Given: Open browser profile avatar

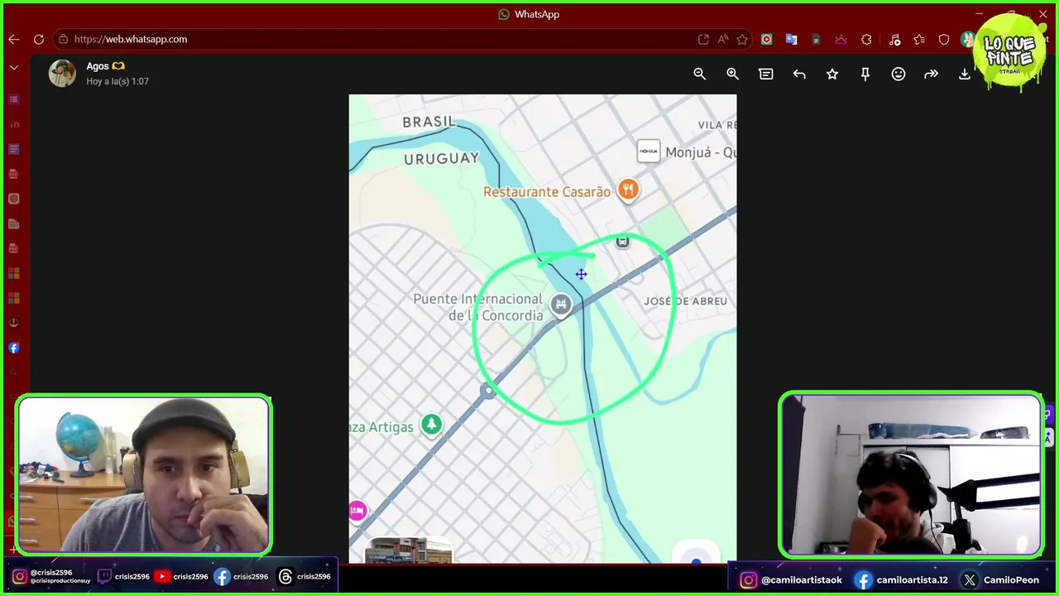Looking at the screenshot, I should click(967, 39).
